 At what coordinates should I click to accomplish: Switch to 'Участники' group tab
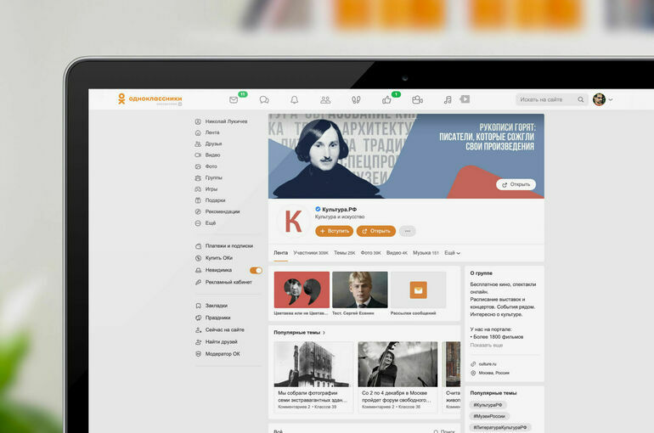pyautogui.click(x=311, y=253)
